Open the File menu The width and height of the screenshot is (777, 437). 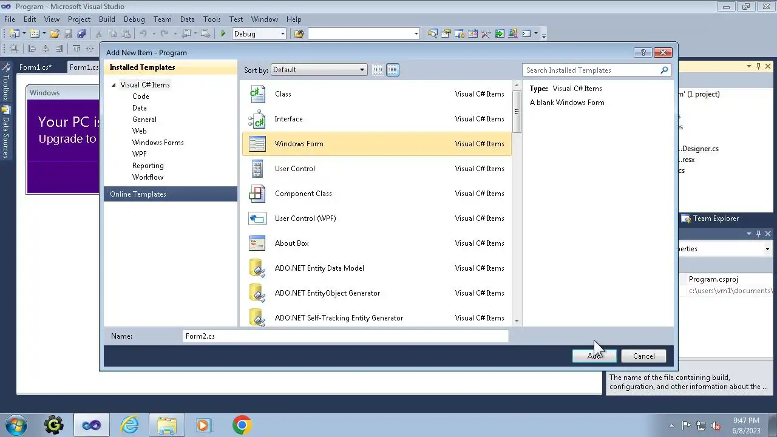tap(10, 19)
